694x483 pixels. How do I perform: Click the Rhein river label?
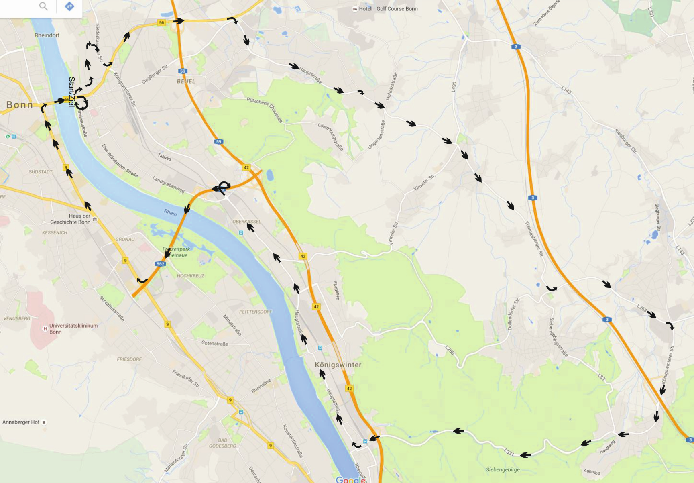pyautogui.click(x=170, y=212)
